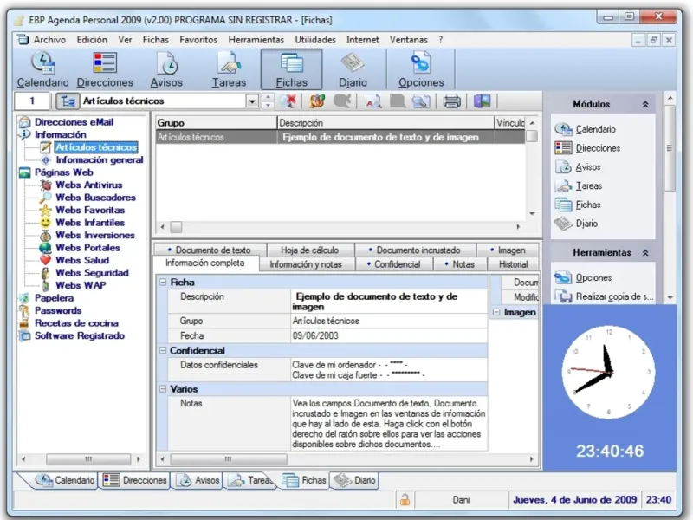Select the Fichas module in top toolbar
Image resolution: width=693 pixels, height=520 pixels.
(x=291, y=69)
